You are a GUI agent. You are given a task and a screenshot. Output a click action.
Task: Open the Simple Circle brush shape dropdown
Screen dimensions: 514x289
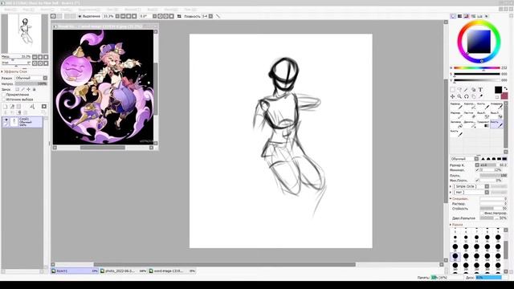487,186
